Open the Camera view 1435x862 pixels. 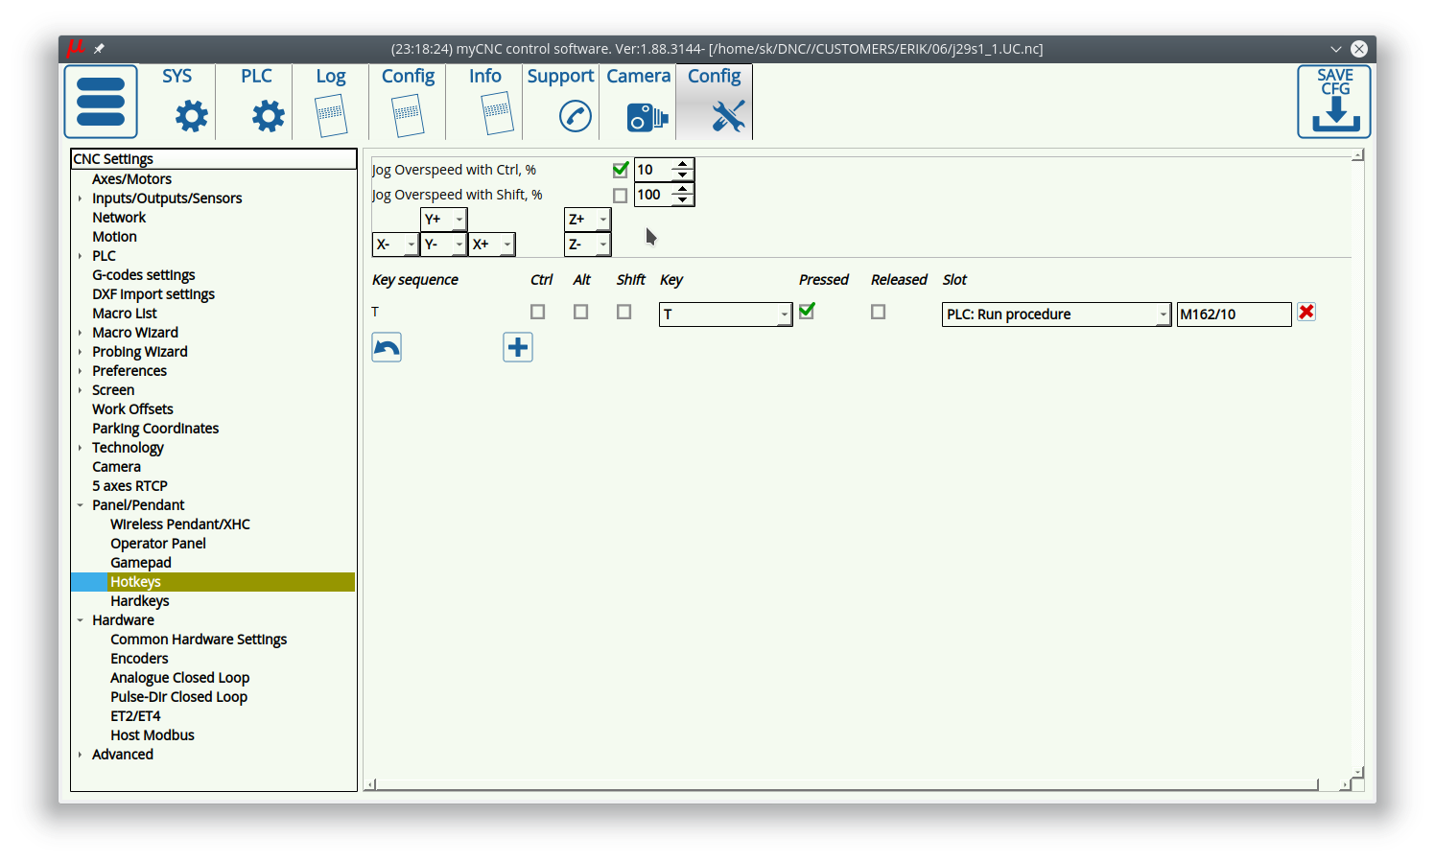639,102
